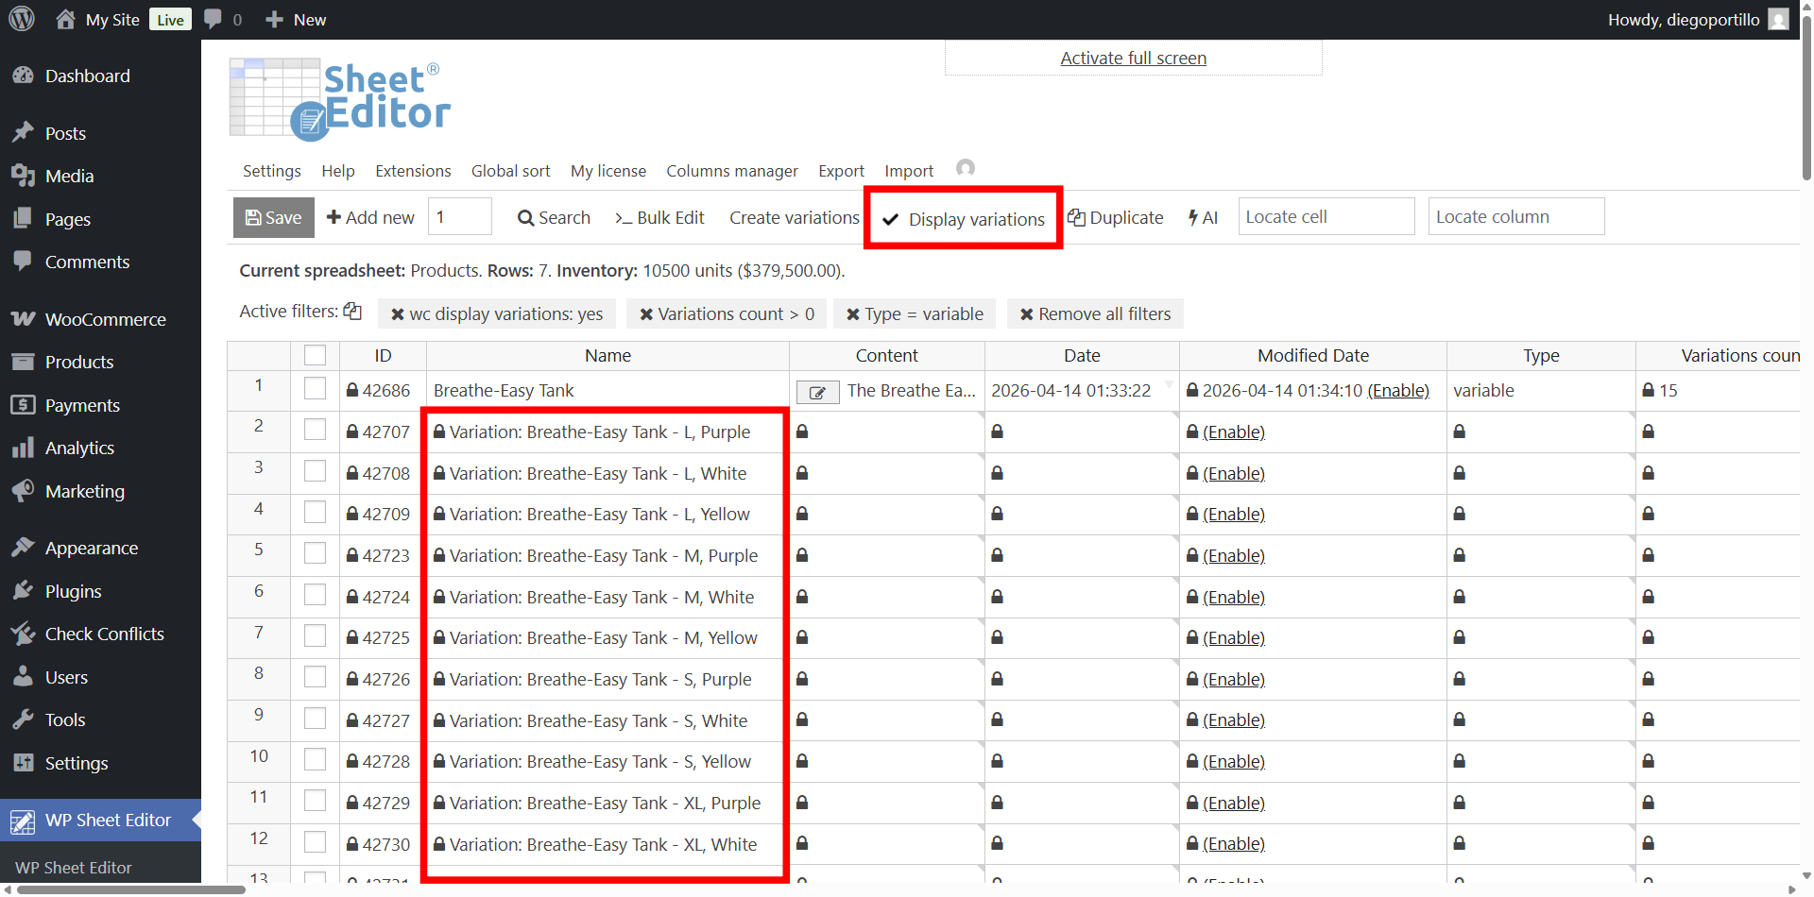The image size is (1814, 897).
Task: Open the Extensions menu
Action: (413, 171)
